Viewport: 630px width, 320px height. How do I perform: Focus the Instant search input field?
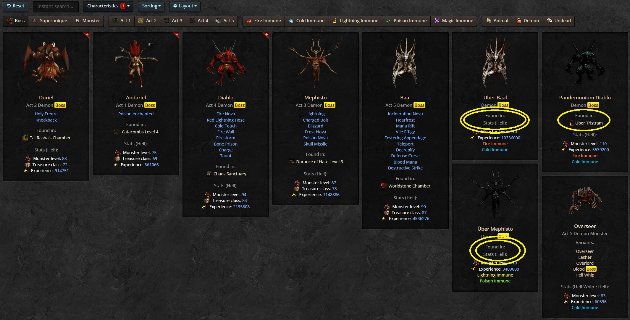click(x=56, y=6)
